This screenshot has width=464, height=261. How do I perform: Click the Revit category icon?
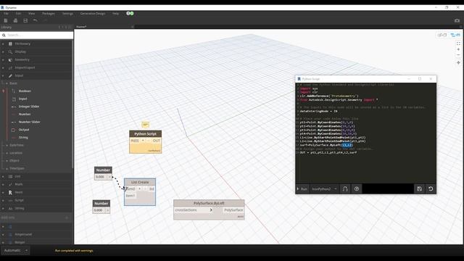point(10,192)
